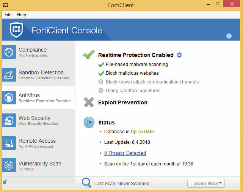Click the AntiVirus sidebar icon
The height and width of the screenshot is (192, 243).
(9, 98)
